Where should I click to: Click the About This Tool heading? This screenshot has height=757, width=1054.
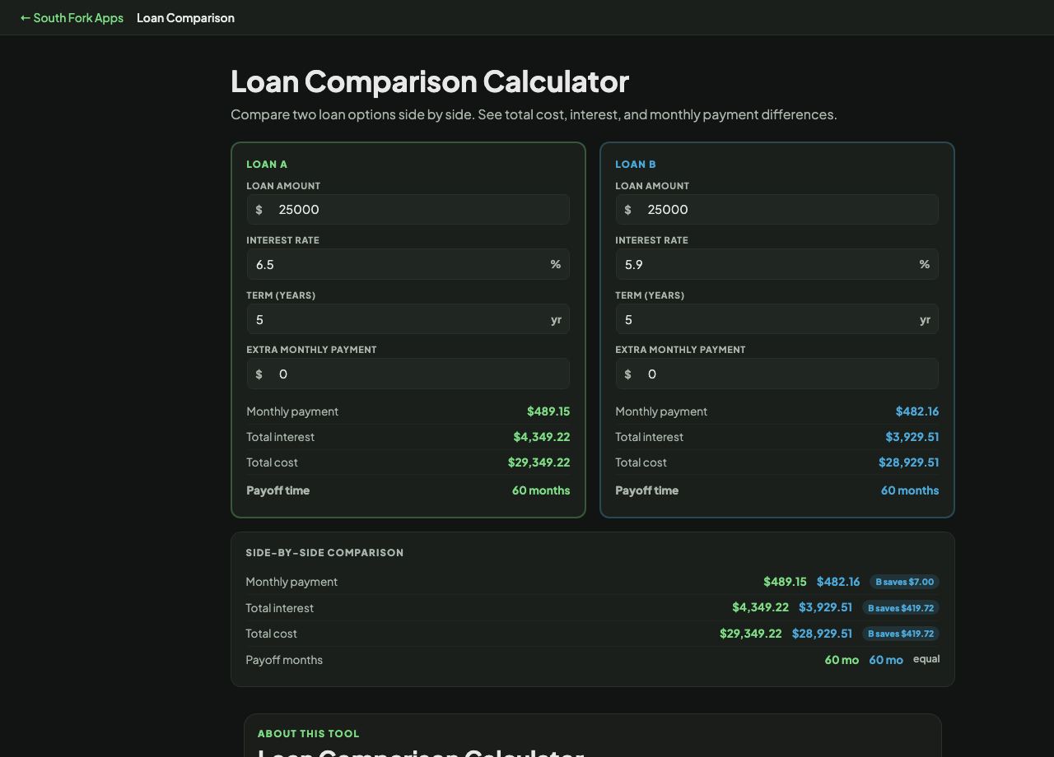pos(309,734)
